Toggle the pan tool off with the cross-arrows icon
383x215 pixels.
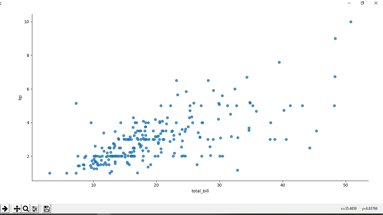17,209
